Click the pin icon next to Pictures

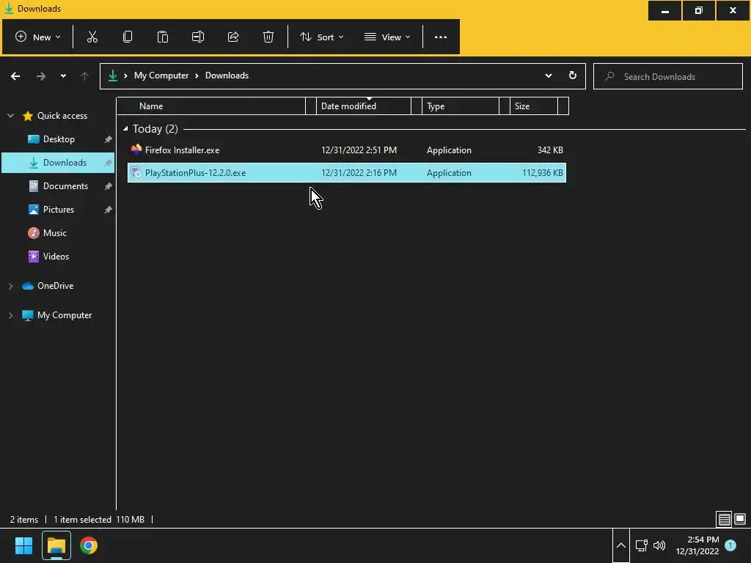[x=109, y=210]
